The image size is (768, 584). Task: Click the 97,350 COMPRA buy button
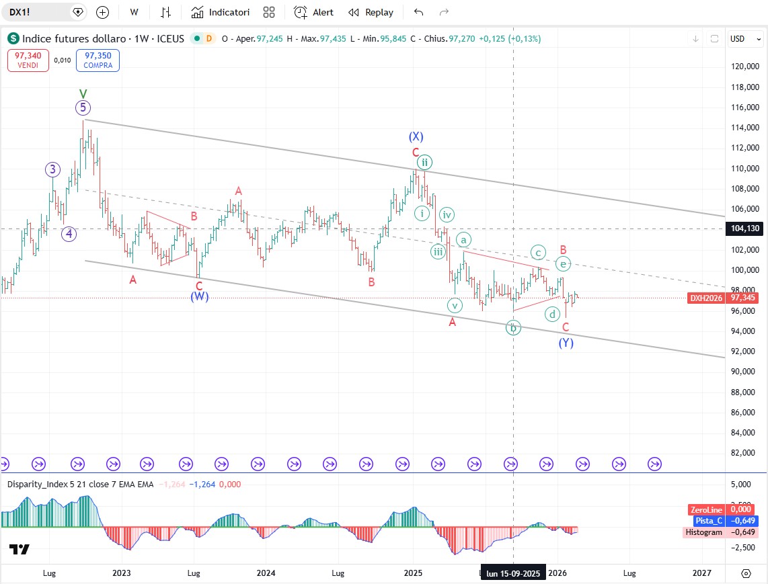[x=98, y=60]
